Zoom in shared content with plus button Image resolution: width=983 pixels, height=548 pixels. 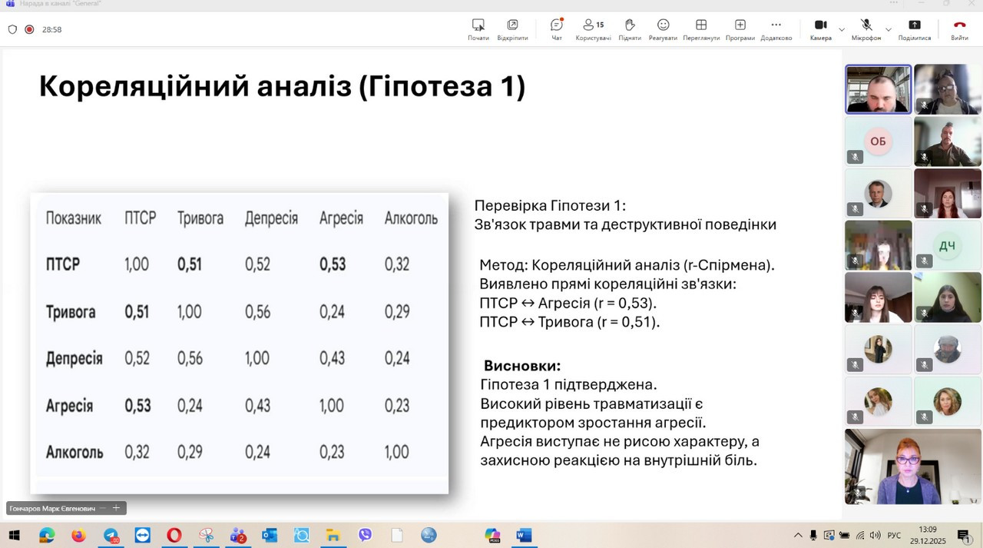point(116,508)
